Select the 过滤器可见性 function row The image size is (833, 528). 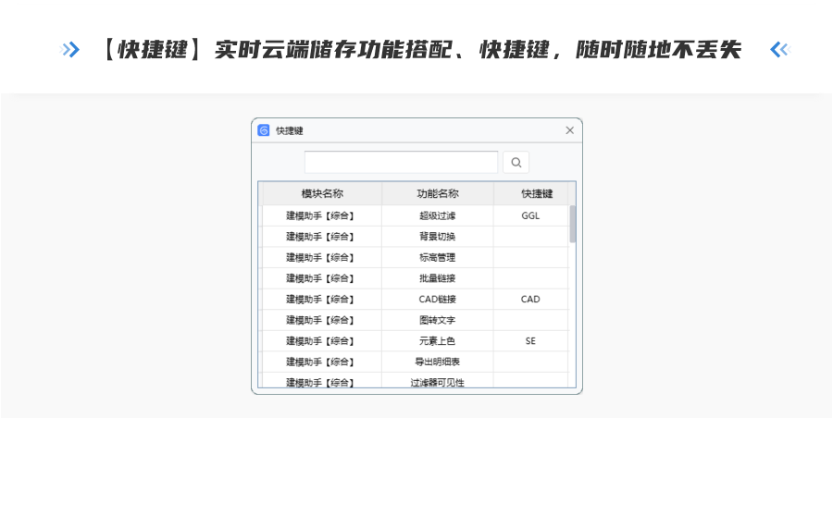click(437, 382)
